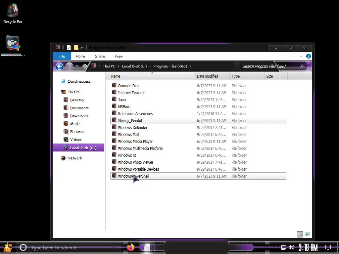Screen dimensions: 339x254
Task: Open recent locations dropdown arrow
Action: [77, 66]
